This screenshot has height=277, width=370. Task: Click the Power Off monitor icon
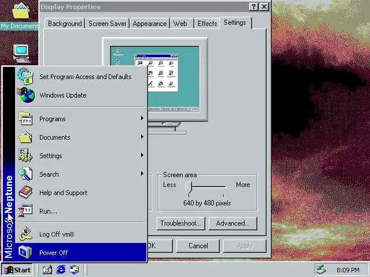click(x=25, y=252)
